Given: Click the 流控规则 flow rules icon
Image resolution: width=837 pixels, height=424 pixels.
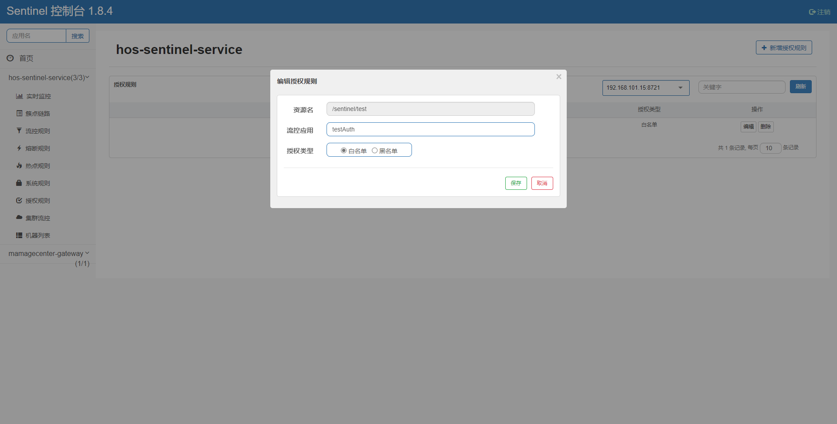Looking at the screenshot, I should 19,131.
